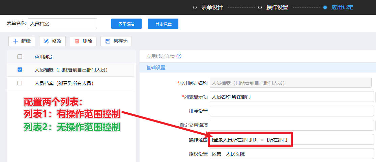The width and height of the screenshot is (376, 162).
Task: Open the 列表显示项 field selector
Action: [291, 97]
